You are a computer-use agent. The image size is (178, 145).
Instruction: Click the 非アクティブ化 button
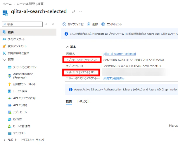pyautogui.click(x=73, y=24)
